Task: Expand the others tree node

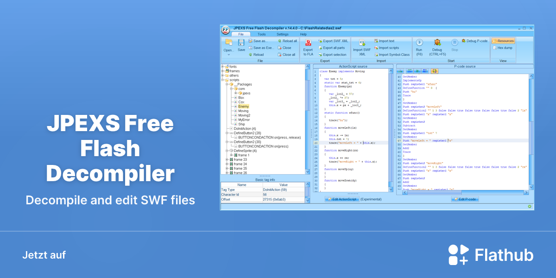Action: click(x=222, y=76)
